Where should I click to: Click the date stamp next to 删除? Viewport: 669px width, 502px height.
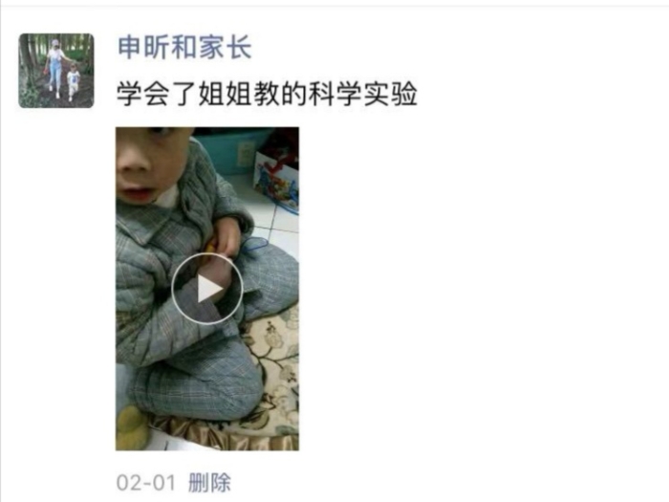(x=146, y=483)
